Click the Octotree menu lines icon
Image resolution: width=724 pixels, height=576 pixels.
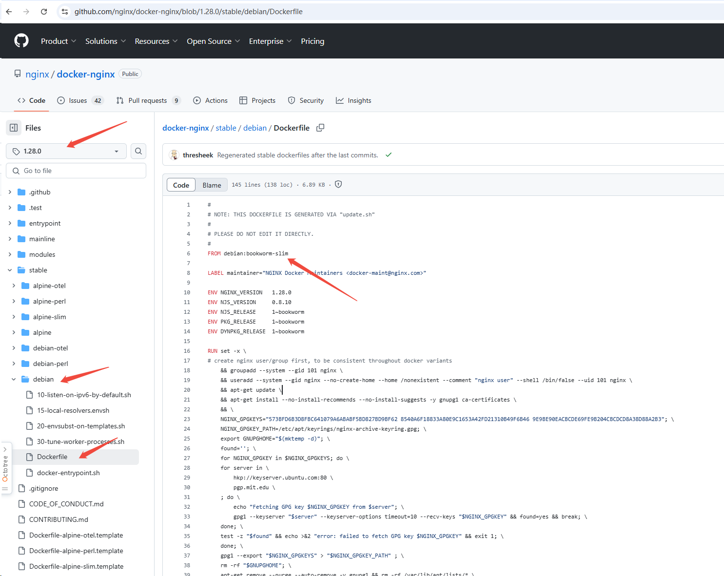pos(5,489)
